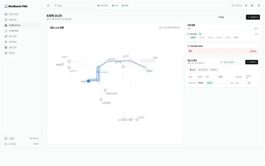Click the green 진행 중 status badge

point(210,83)
